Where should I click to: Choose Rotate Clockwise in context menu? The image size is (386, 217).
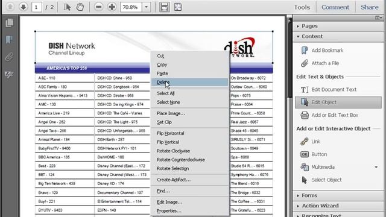coord(189,151)
